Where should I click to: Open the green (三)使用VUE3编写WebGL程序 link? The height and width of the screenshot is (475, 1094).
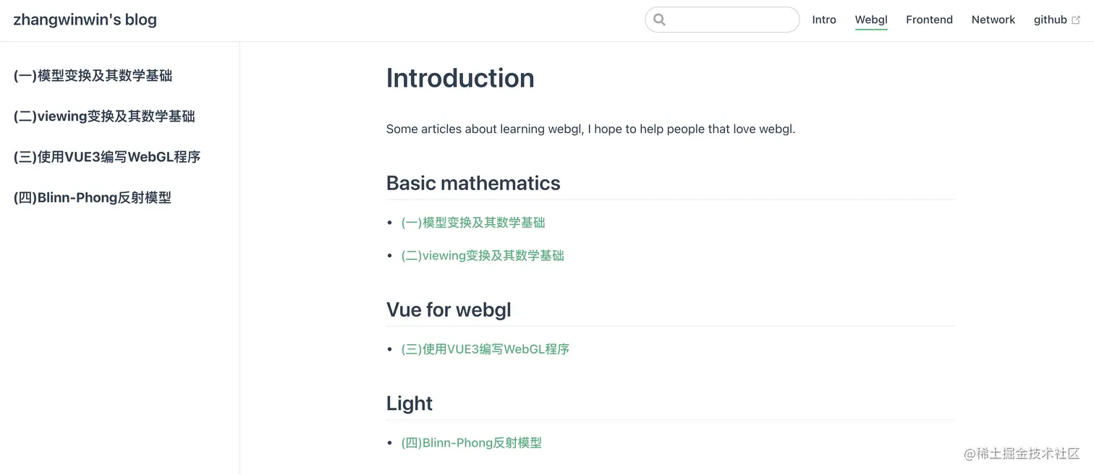pos(485,349)
